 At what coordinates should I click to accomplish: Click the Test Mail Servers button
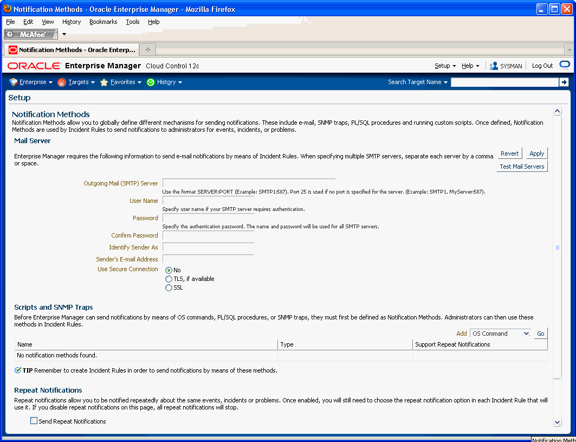point(522,166)
